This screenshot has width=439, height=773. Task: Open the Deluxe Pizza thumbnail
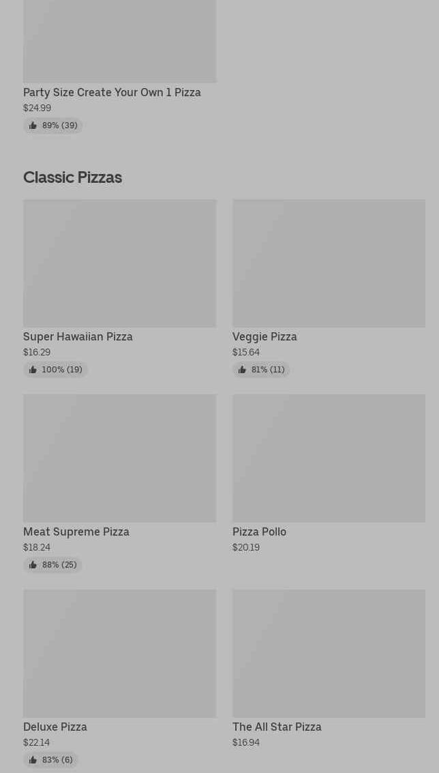pos(119,653)
